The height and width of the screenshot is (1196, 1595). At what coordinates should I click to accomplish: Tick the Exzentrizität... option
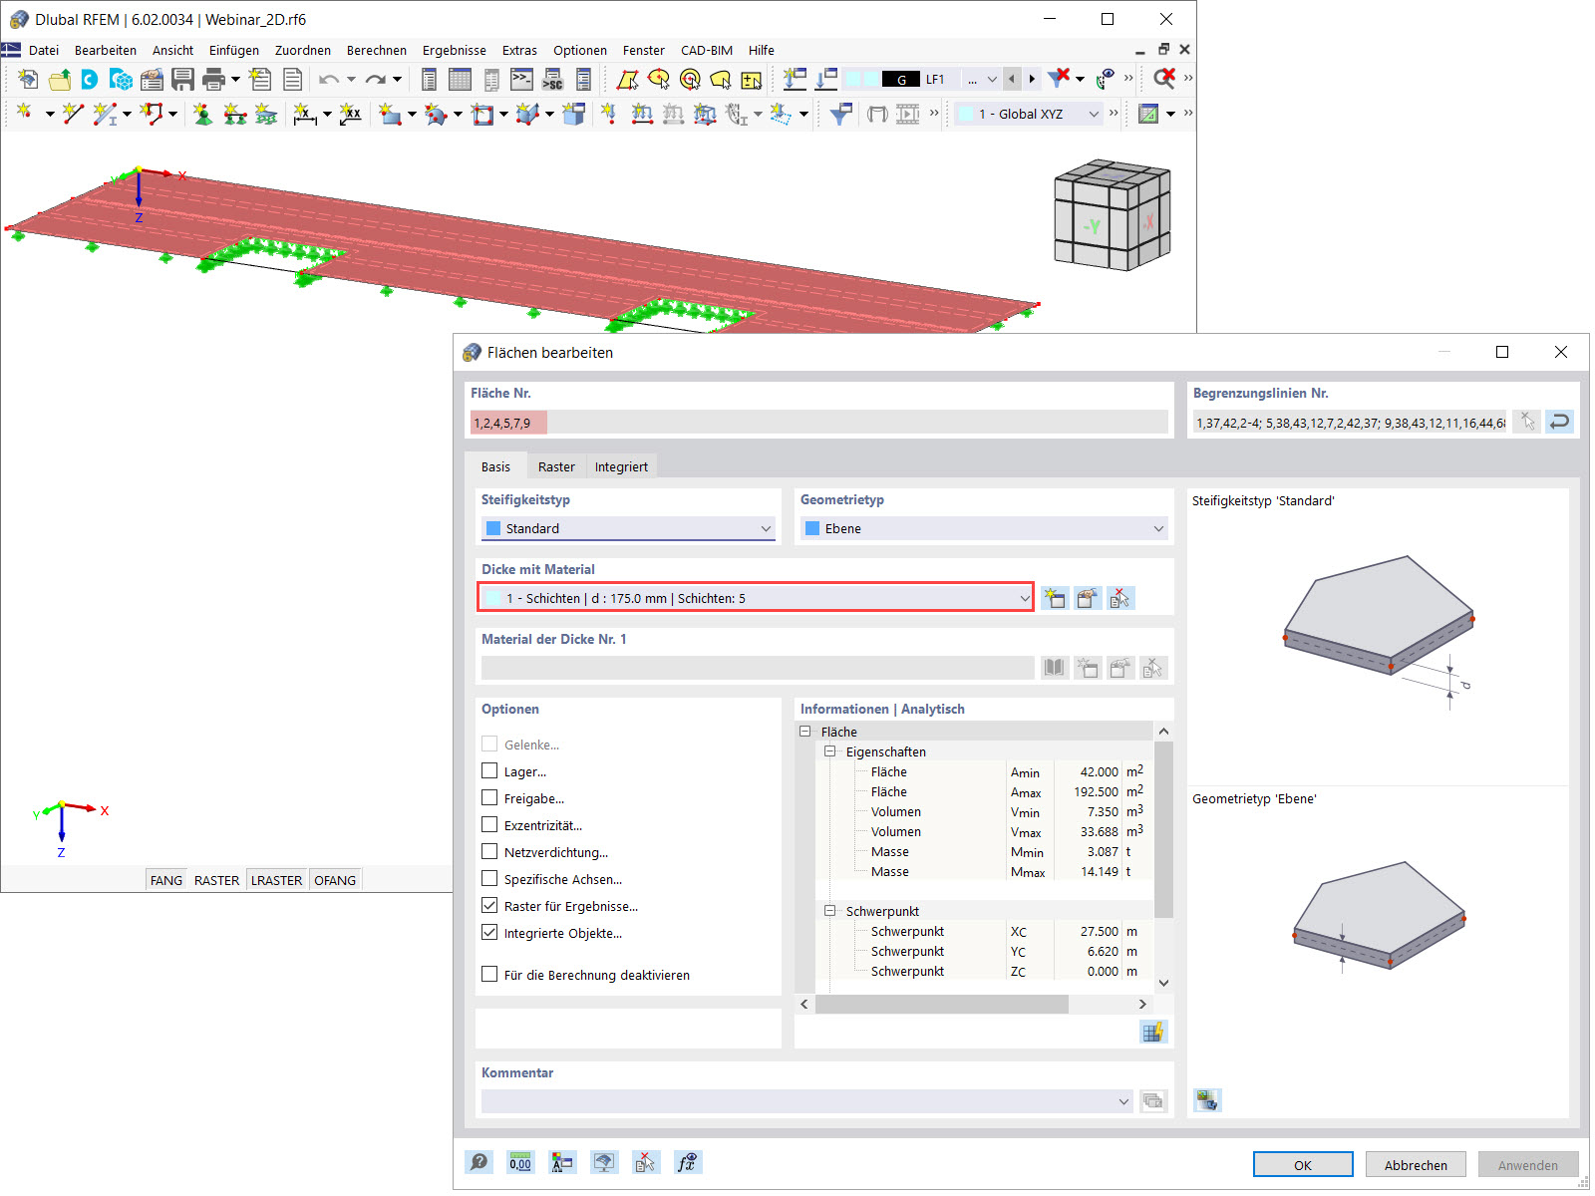click(489, 824)
